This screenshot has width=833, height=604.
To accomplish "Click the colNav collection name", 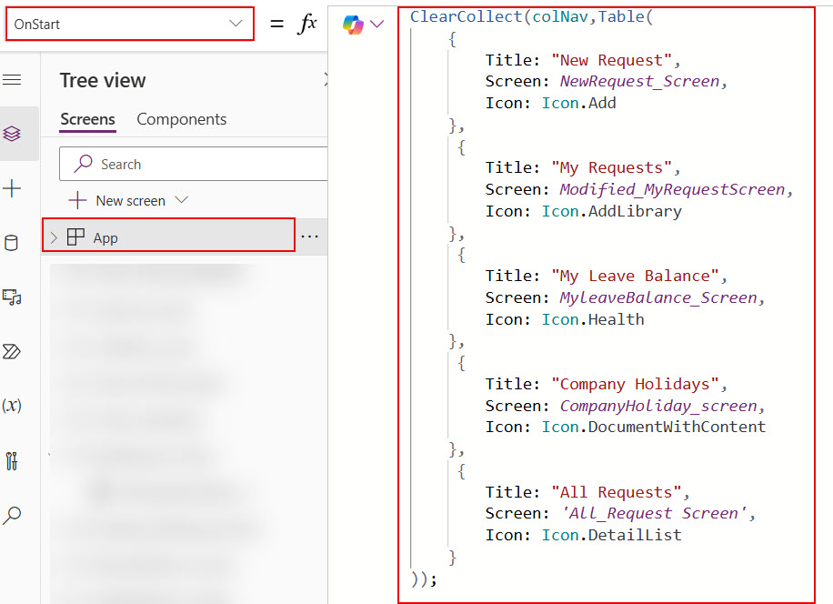I will (560, 16).
